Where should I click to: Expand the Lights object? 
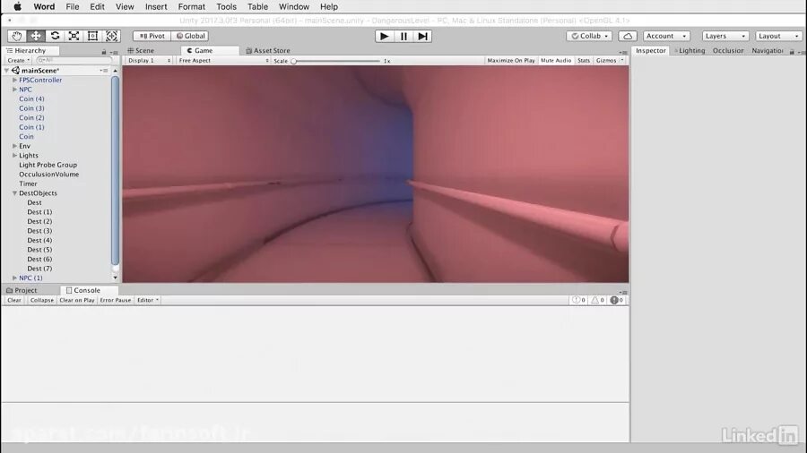[14, 155]
